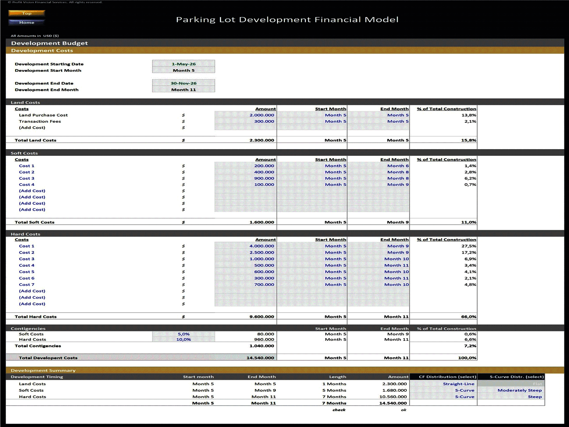
Task: Click the Soft Costs Cost 1 label
Action: [27, 166]
